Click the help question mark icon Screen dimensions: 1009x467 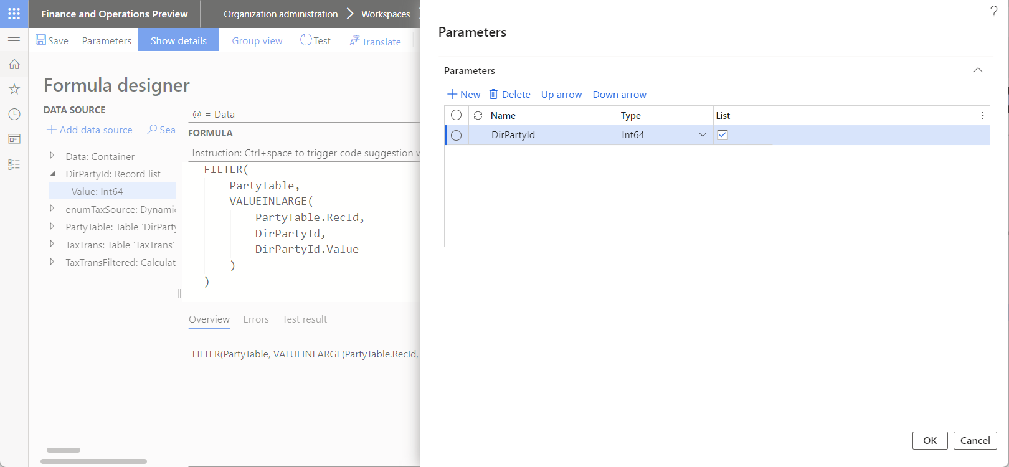pyautogui.click(x=994, y=11)
